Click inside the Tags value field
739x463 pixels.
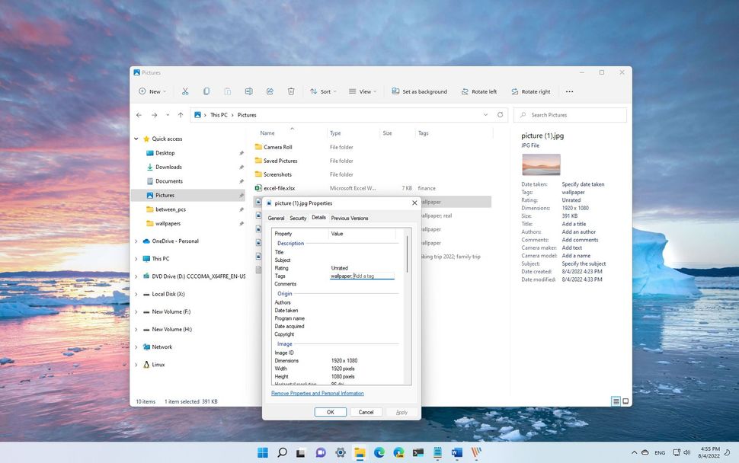click(362, 276)
